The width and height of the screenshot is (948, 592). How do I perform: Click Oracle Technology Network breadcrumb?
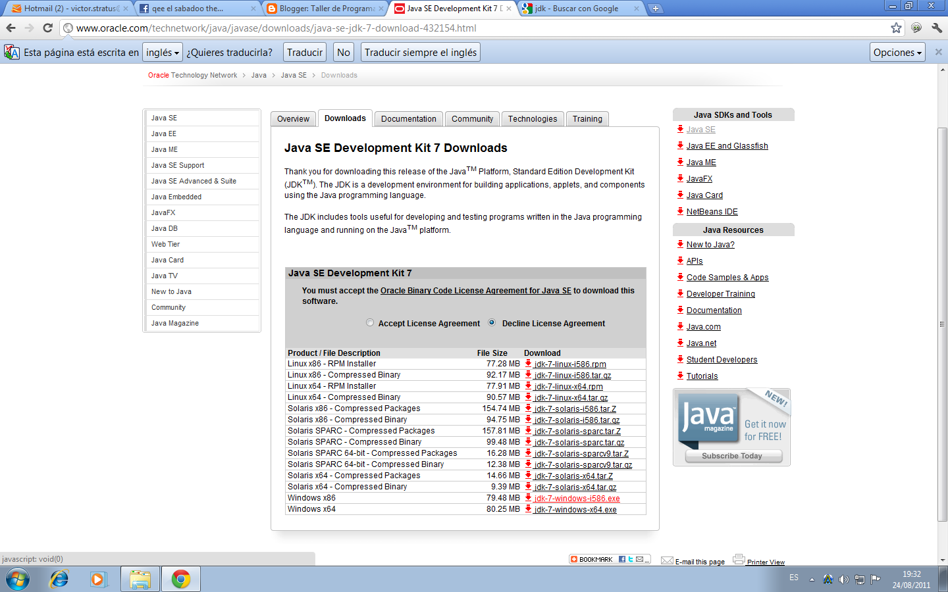tap(192, 75)
